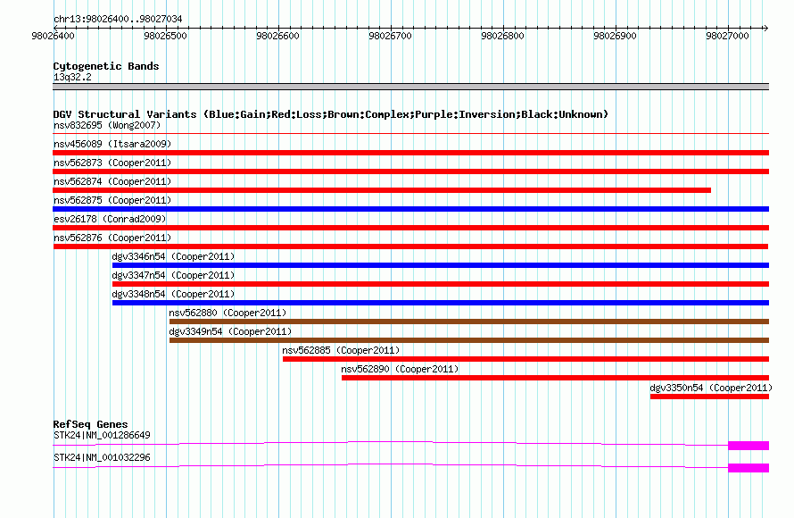Open the DGV Structural Variants track title

coord(331,114)
